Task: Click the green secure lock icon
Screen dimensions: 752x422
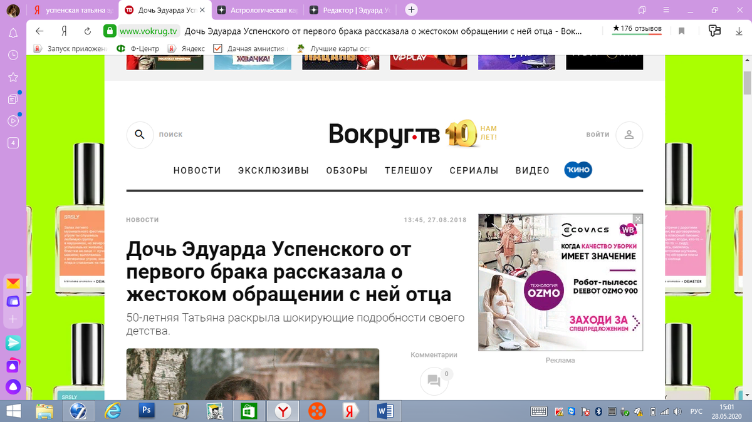Action: coord(110,31)
